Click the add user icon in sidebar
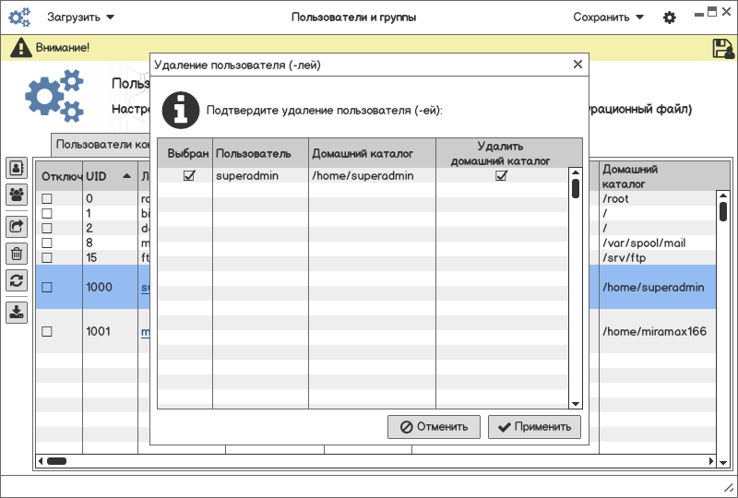738x498 pixels. point(17,168)
